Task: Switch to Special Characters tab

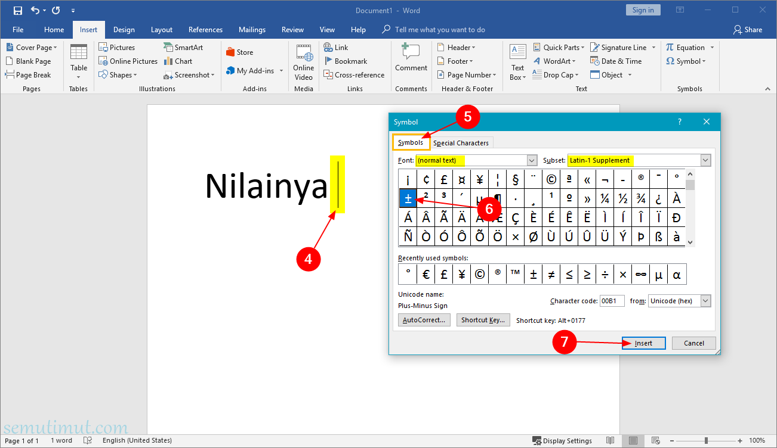Action: pyautogui.click(x=461, y=143)
